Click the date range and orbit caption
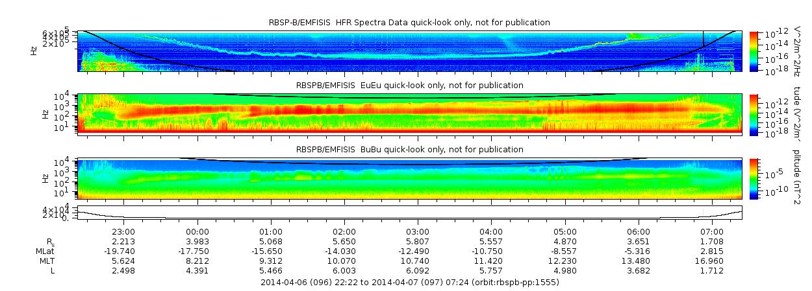This screenshot has height=291, width=812. point(409,283)
